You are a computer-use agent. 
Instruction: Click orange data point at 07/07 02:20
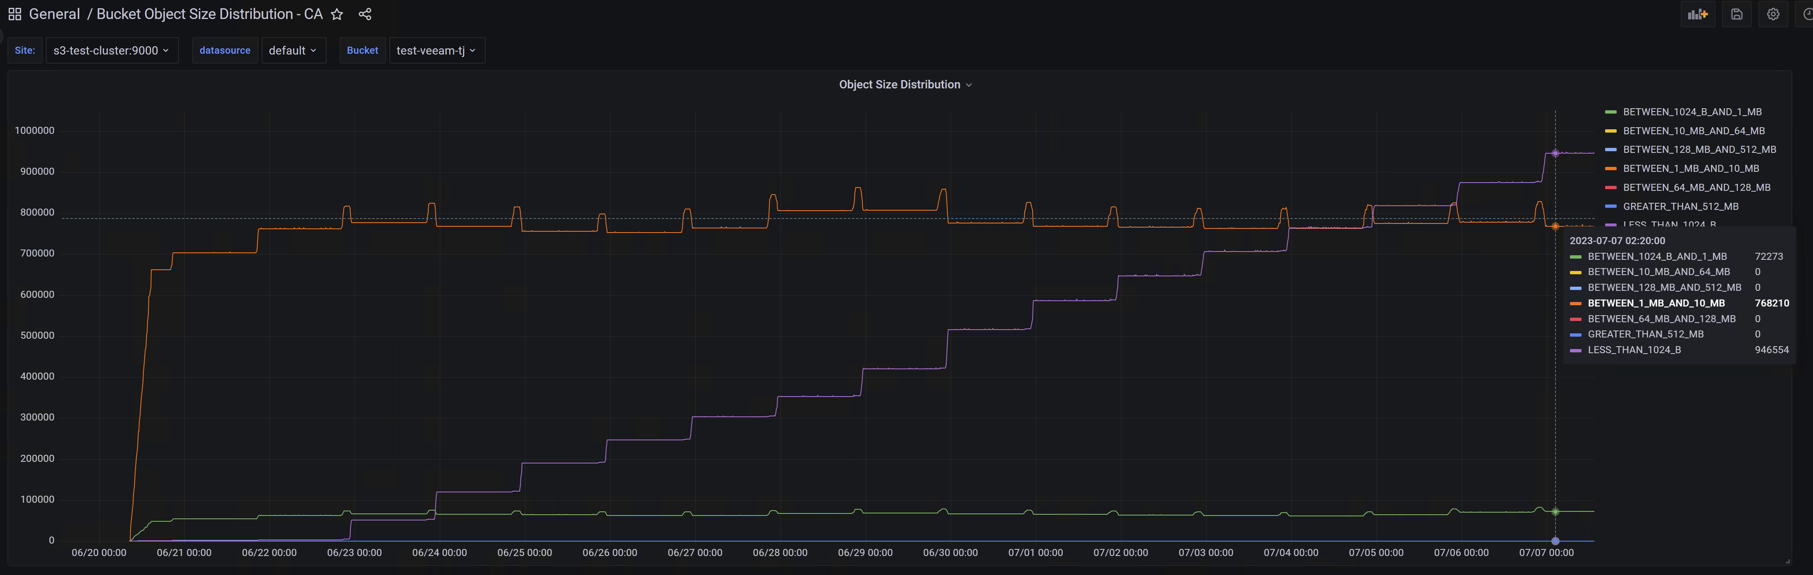pos(1555,226)
